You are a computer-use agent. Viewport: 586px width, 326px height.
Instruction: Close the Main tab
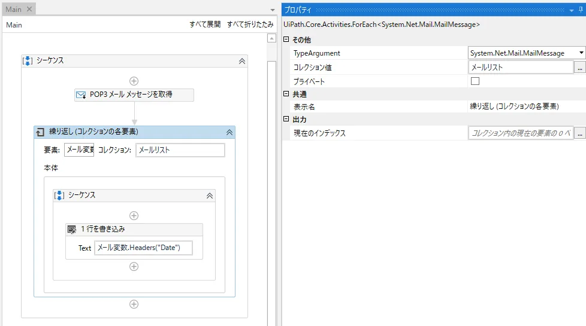point(29,9)
